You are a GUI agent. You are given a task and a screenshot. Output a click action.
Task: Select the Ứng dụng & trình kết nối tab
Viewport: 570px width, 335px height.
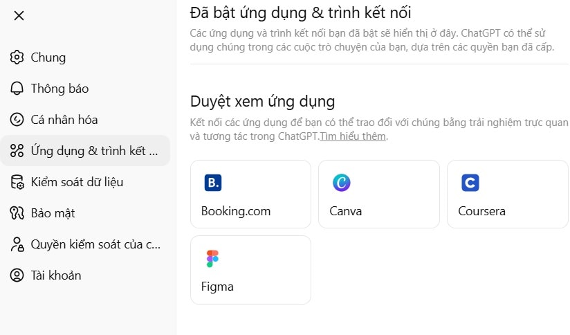point(94,151)
